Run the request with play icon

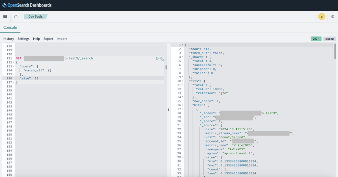pos(157,59)
